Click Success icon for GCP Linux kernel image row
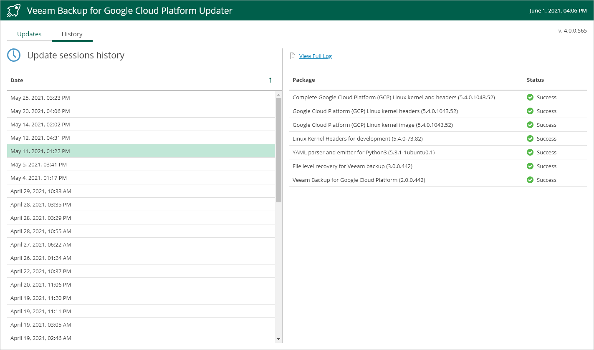This screenshot has width=594, height=350. click(x=530, y=125)
